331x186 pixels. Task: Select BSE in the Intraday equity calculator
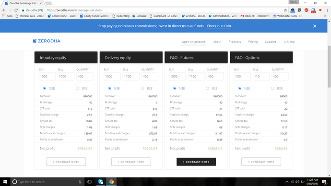click(x=77, y=88)
